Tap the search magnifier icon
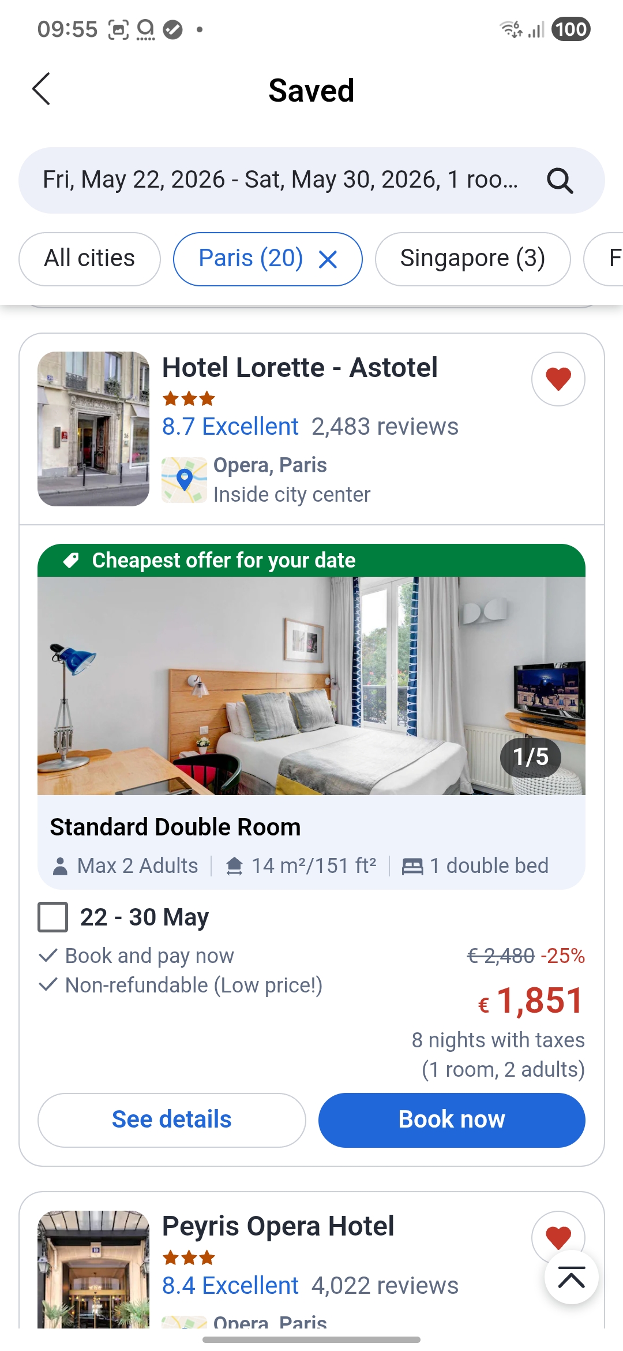 click(x=559, y=181)
